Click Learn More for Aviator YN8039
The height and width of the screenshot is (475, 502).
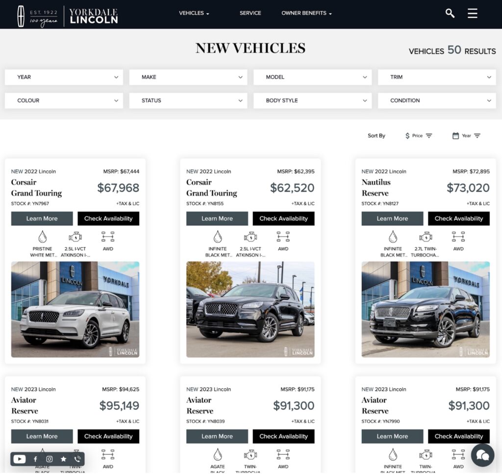[x=217, y=436]
